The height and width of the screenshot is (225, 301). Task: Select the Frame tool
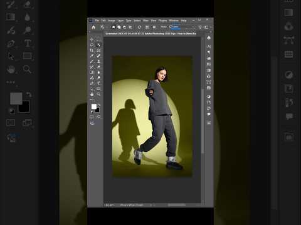[98, 50]
